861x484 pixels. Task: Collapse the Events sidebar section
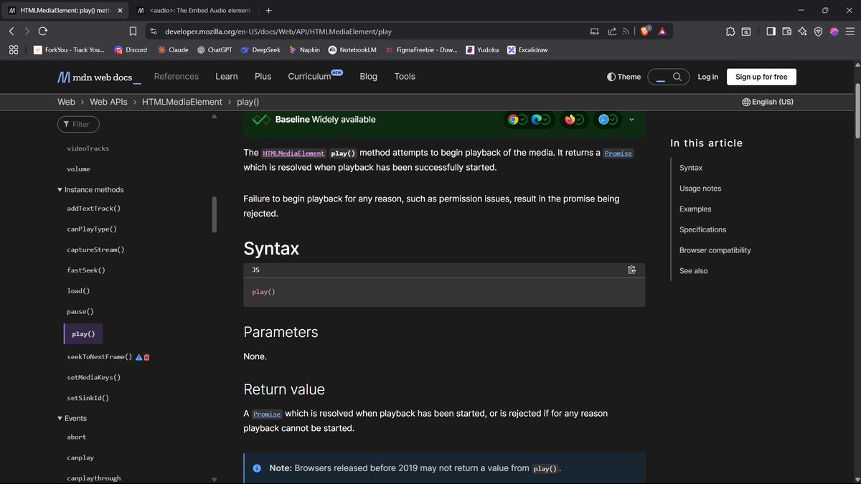72,418
